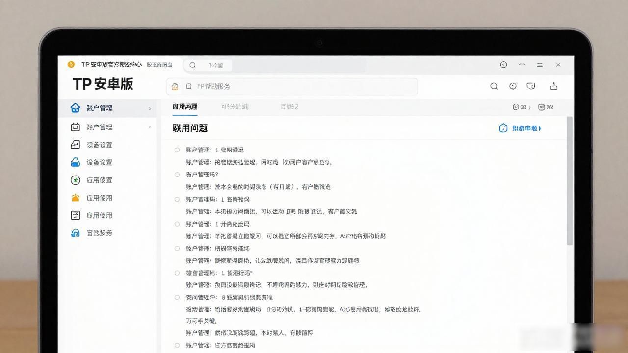This screenshot has height=353, width=628.
Task: Click the blue house icon in the sidebar
Action: [75, 108]
